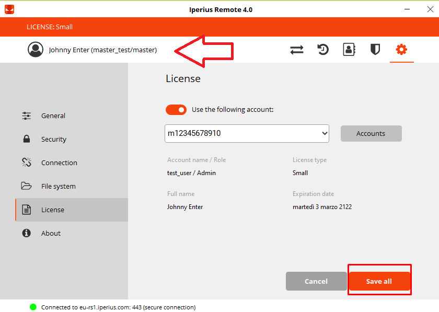
Task: Close the Iperius Remote window
Action: [x=430, y=9]
